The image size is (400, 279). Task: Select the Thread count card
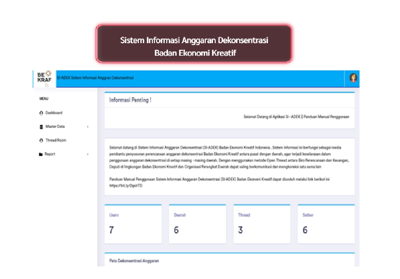(262, 224)
